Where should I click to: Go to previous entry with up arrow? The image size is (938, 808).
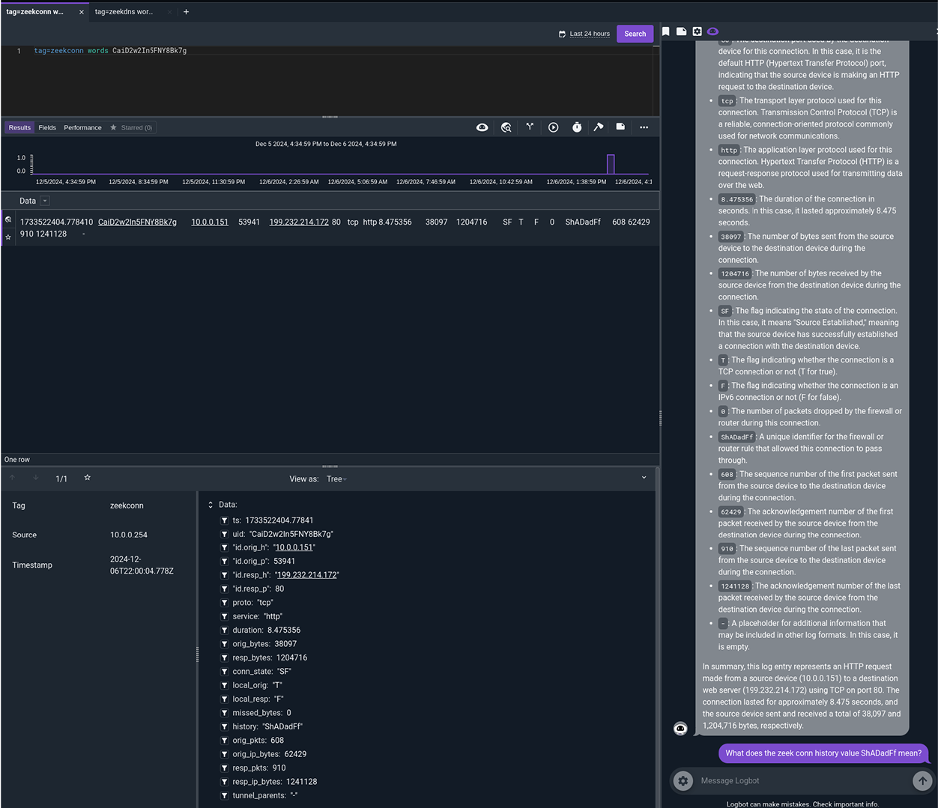pyautogui.click(x=13, y=478)
